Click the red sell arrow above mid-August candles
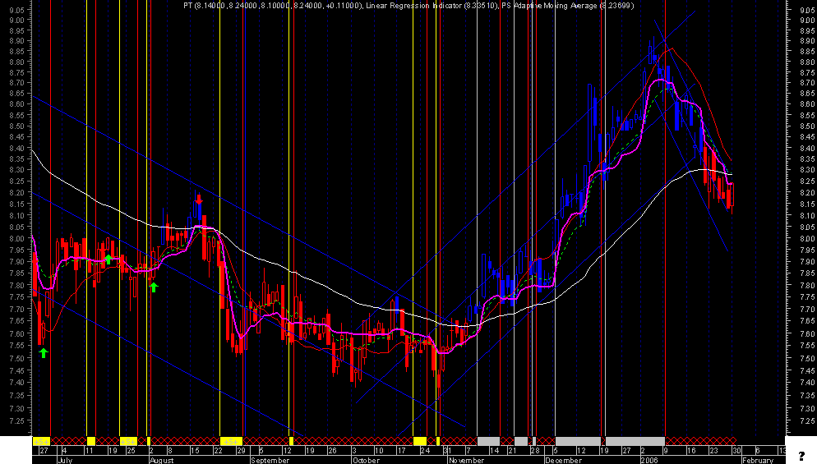817x464 pixels. (199, 200)
